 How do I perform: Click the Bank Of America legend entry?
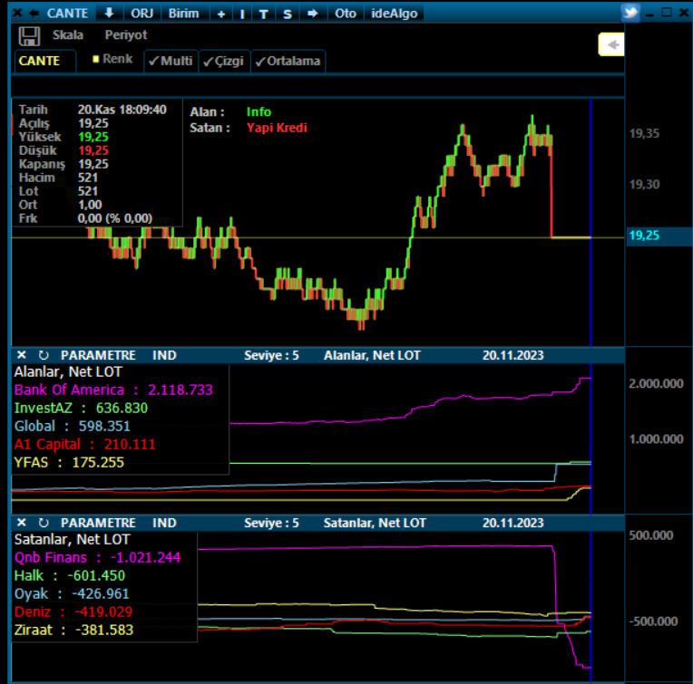(113, 390)
